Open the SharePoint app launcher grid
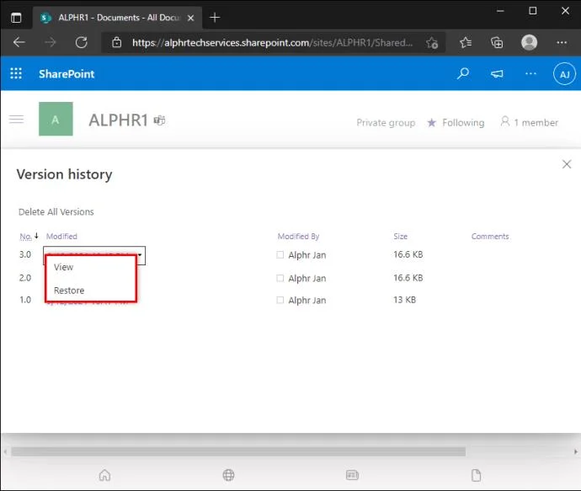The width and height of the screenshot is (581, 491). (x=16, y=73)
